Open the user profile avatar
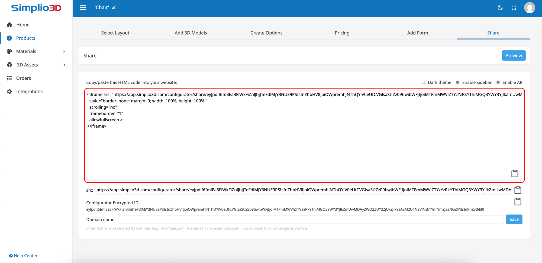This screenshot has width=542, height=263. [529, 8]
